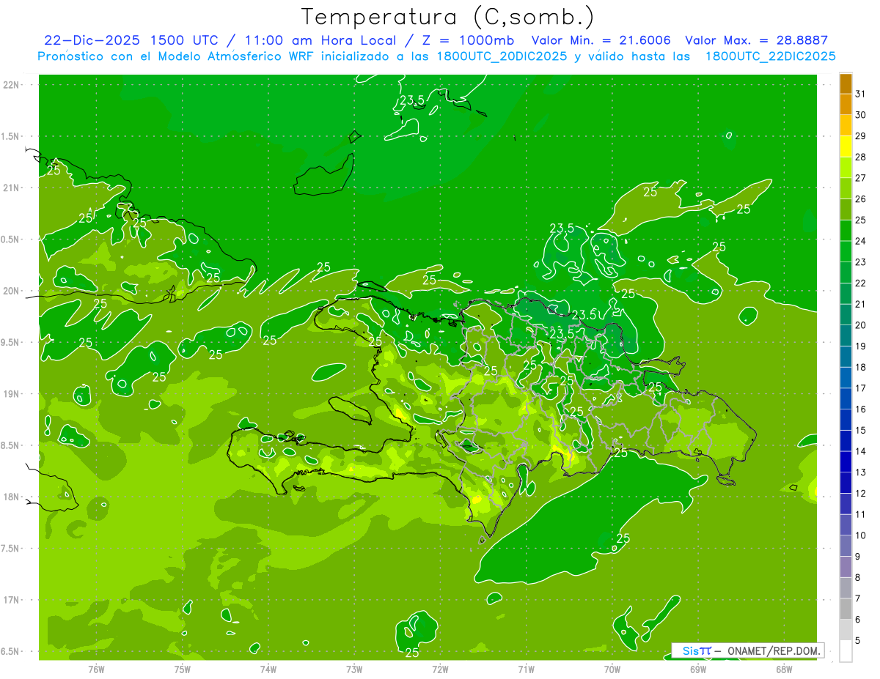880x679 pixels.
Task: Click the color scale label 18
Action: click(x=861, y=367)
